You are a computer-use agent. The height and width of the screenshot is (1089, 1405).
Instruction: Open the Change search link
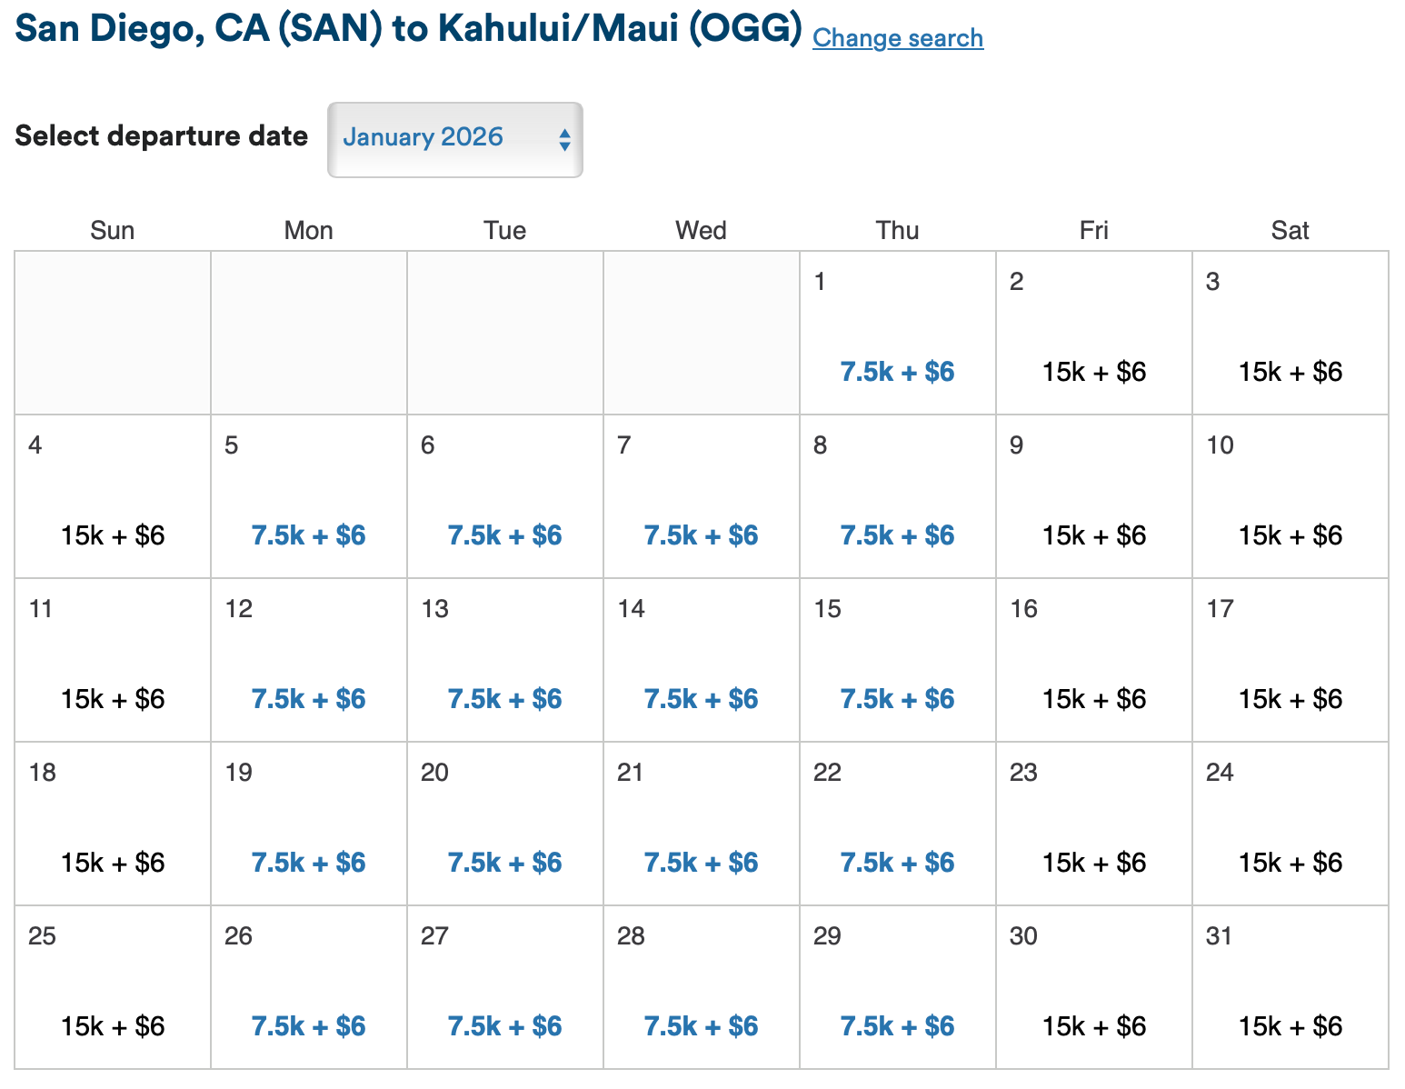[x=897, y=38]
